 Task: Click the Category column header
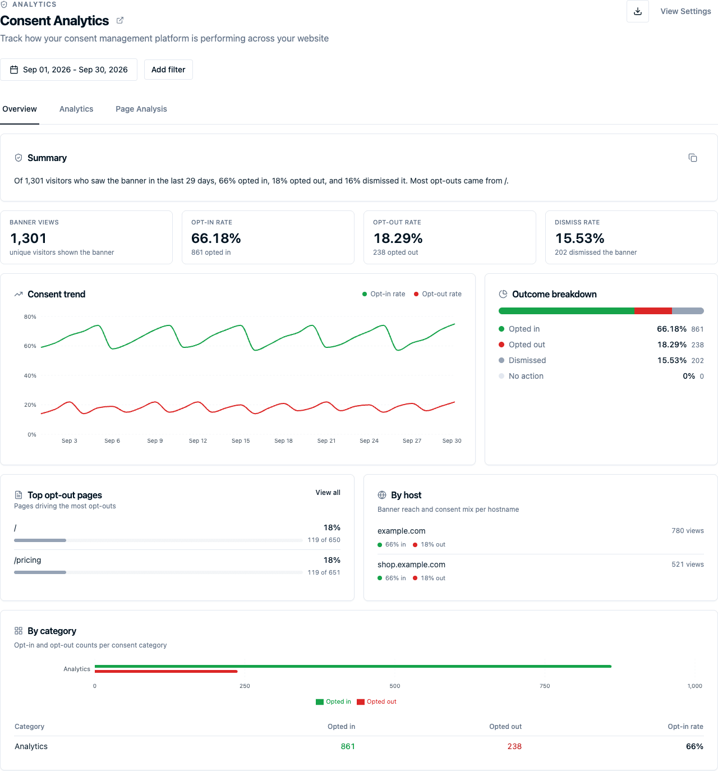tap(29, 726)
